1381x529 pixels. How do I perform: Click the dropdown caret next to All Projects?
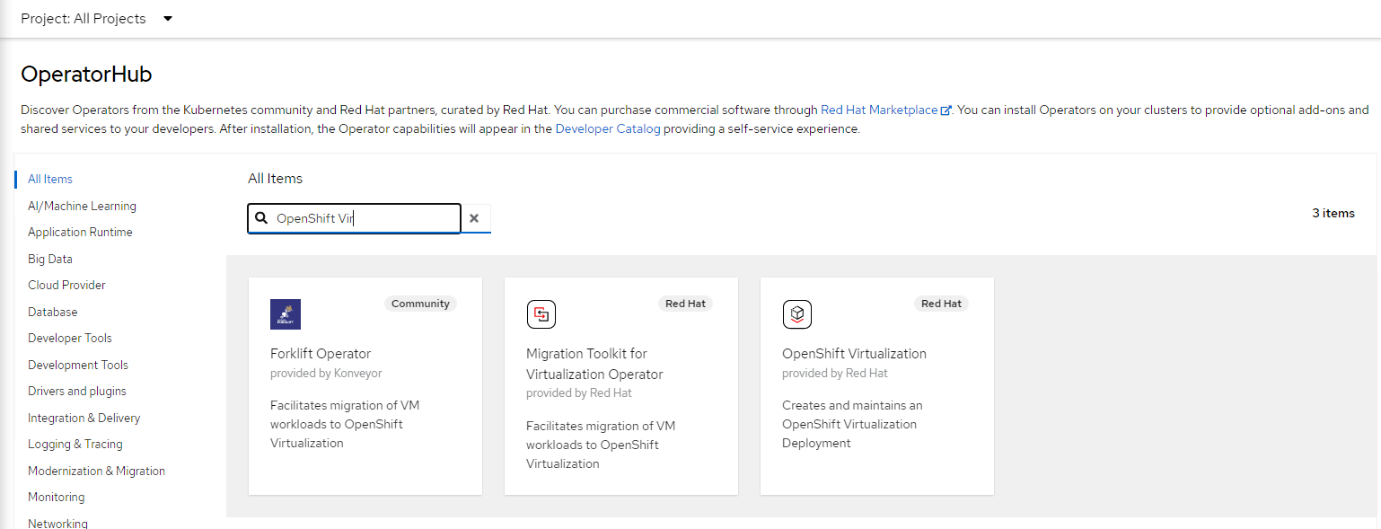click(168, 19)
